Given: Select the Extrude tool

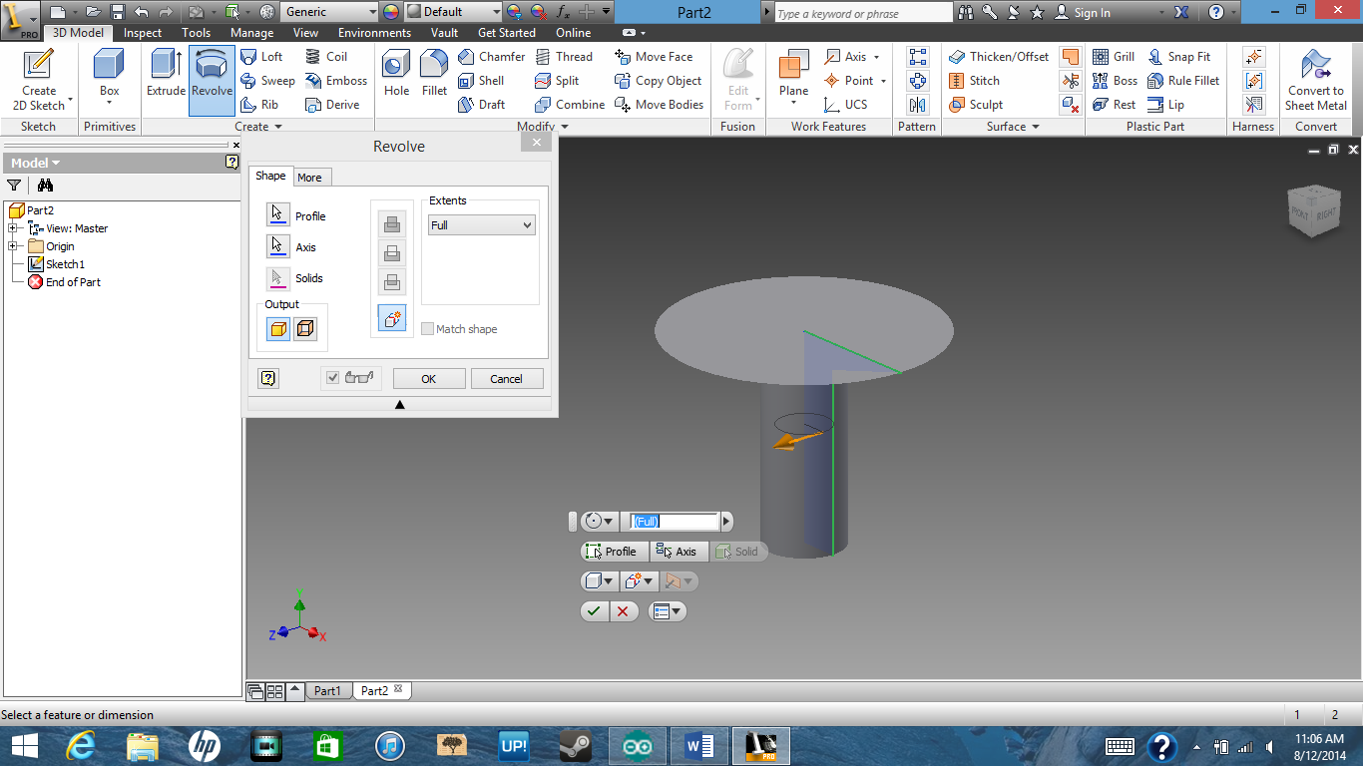Looking at the screenshot, I should [x=166, y=80].
